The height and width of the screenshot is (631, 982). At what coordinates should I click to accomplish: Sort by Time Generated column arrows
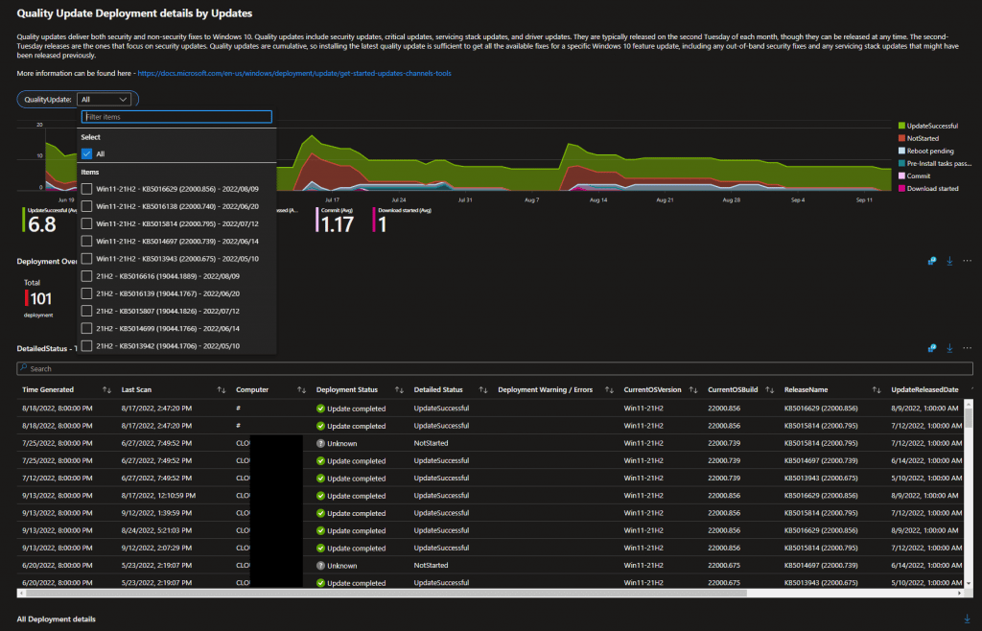(106, 390)
